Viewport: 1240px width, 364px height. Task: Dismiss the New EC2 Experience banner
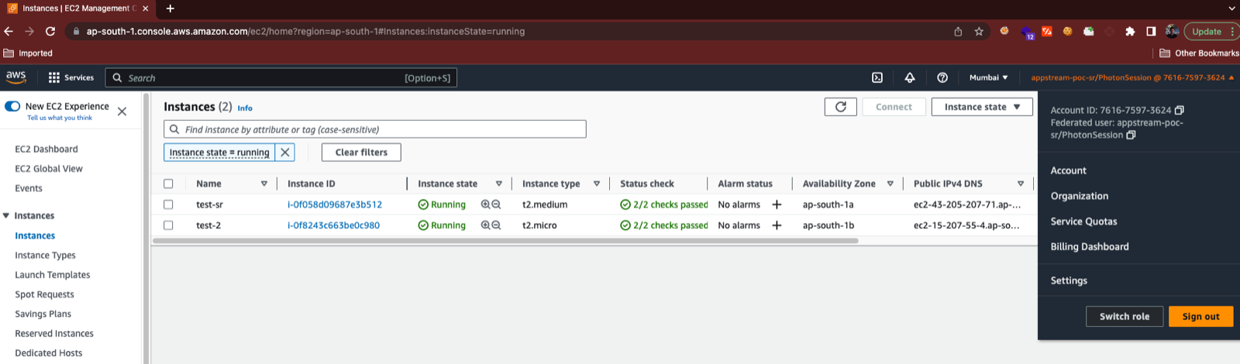122,112
